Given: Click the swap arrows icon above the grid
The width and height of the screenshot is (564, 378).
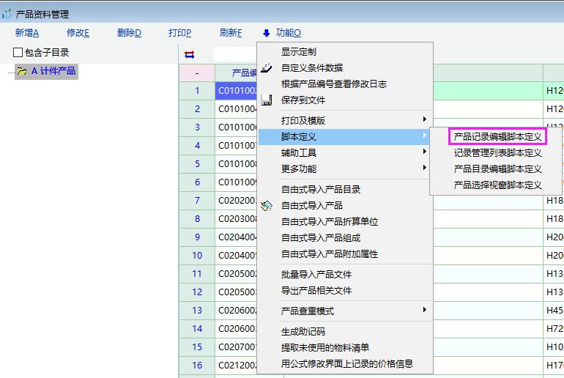Looking at the screenshot, I should point(190,54).
